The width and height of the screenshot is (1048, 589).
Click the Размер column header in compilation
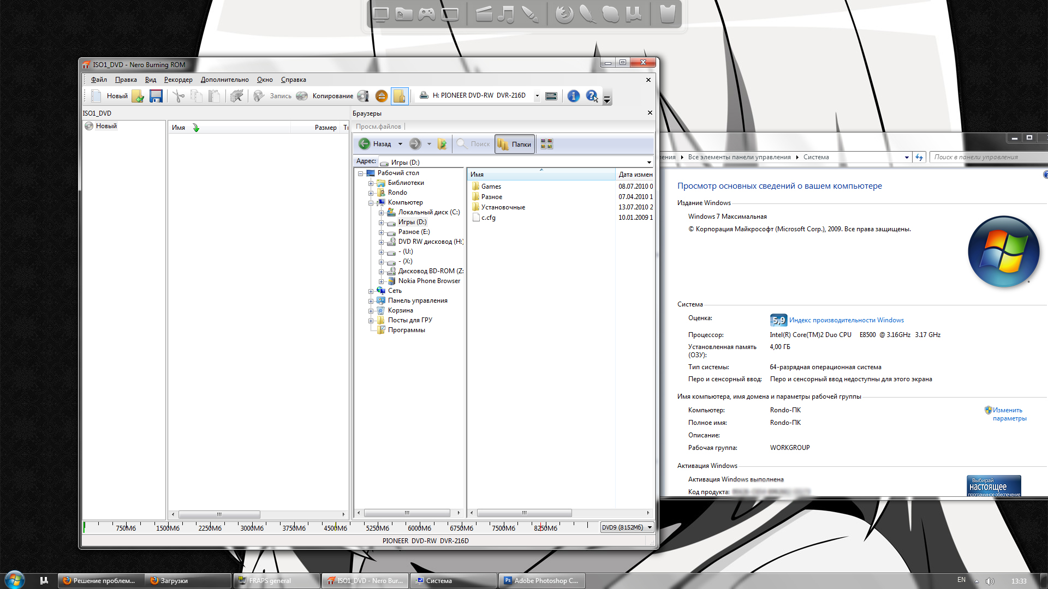tap(325, 128)
